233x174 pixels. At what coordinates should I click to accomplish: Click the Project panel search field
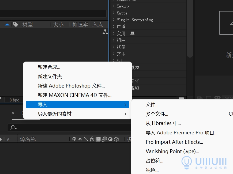point(53,14)
